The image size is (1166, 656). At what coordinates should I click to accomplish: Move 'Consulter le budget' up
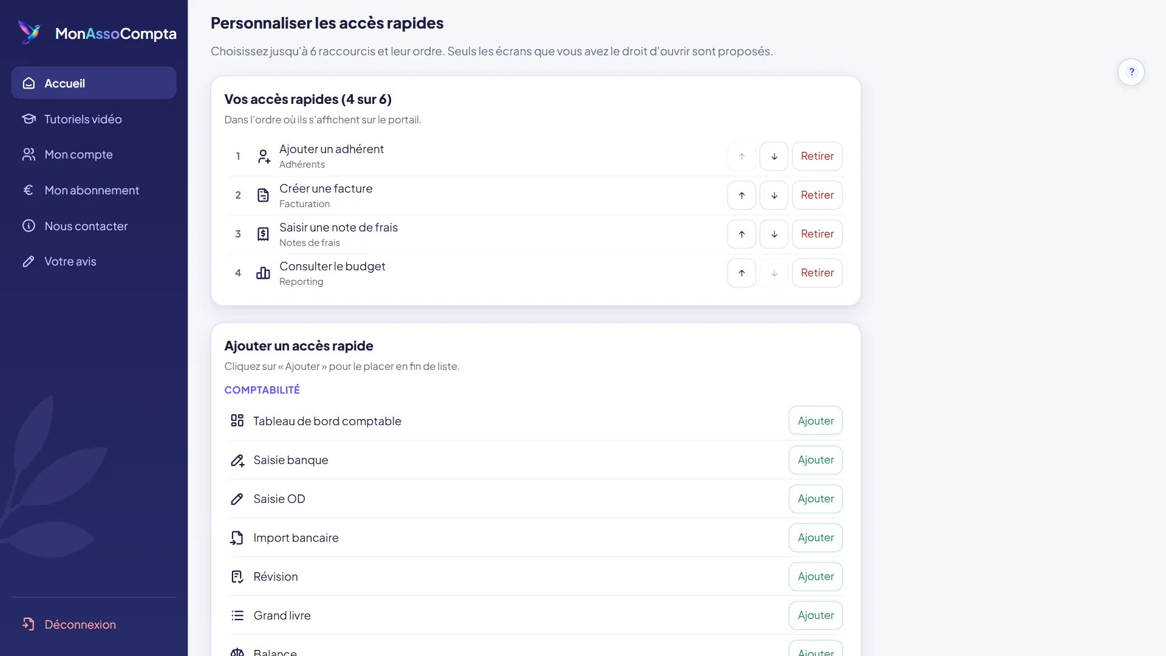coord(742,273)
